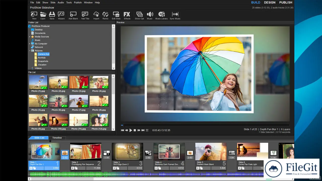322x181 pixels.
Task: Jump to the first slide in preview
Action: coord(123,130)
